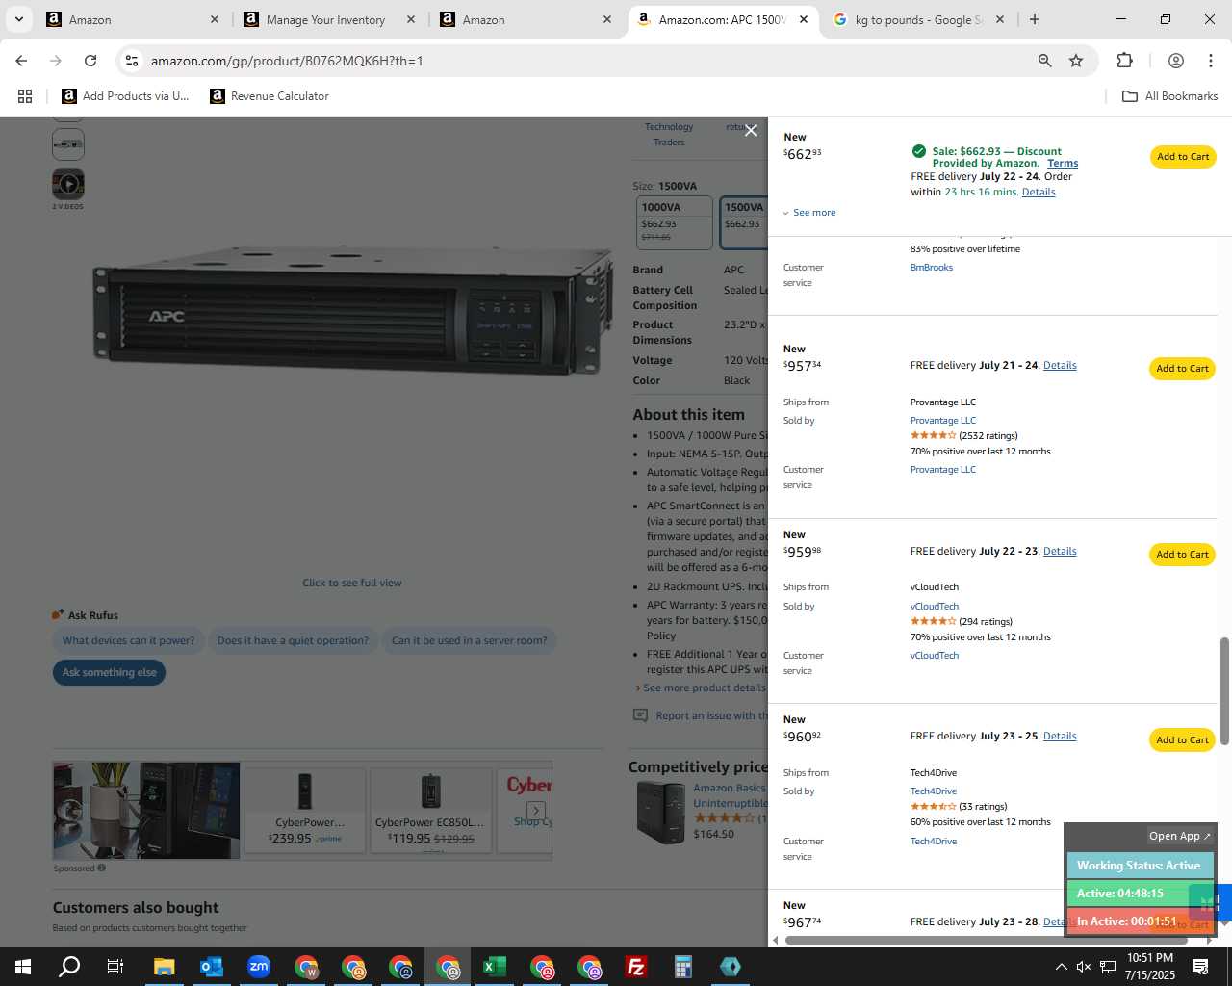Click the browser forward arrow
Viewport: 1232px width, 986px height.
click(x=56, y=61)
